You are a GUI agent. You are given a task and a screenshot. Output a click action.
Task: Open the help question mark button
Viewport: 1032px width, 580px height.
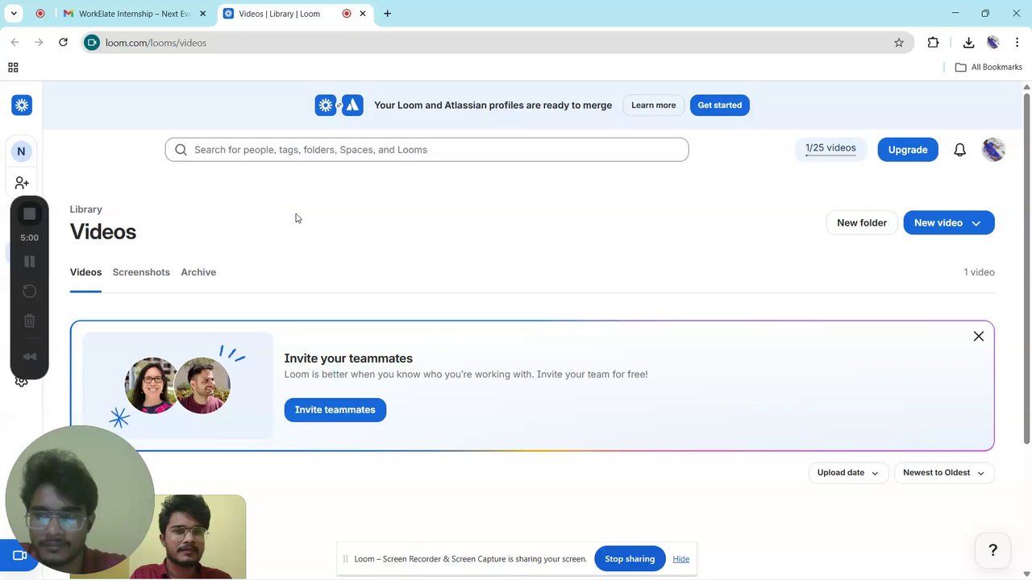point(993,550)
